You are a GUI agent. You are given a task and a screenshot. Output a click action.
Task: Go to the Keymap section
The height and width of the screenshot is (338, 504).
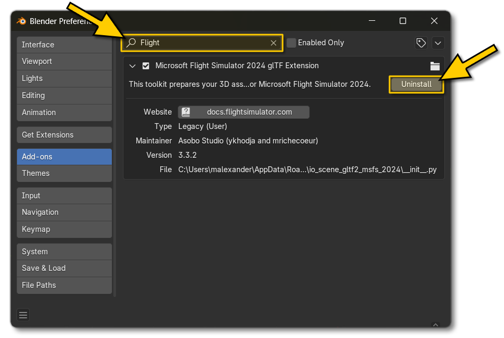64,229
